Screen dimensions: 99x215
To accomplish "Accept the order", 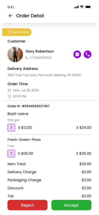I will [71, 205].
